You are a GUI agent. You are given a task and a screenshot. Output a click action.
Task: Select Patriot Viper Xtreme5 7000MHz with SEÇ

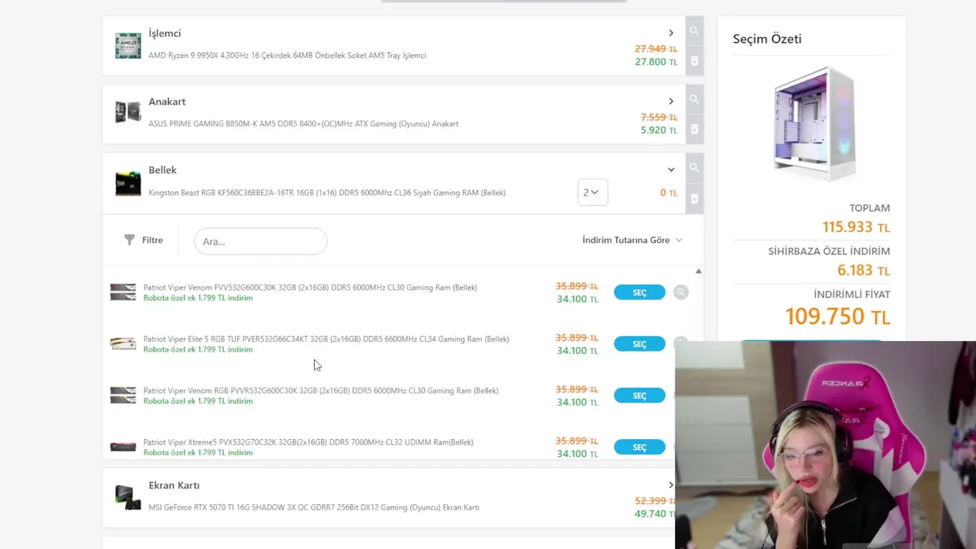click(639, 447)
